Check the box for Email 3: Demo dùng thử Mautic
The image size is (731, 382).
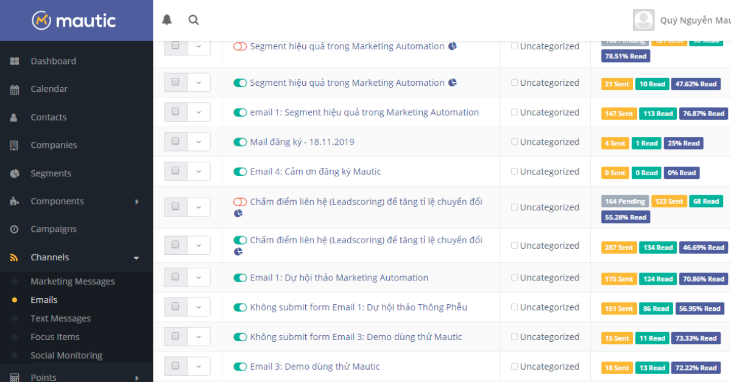tap(175, 366)
